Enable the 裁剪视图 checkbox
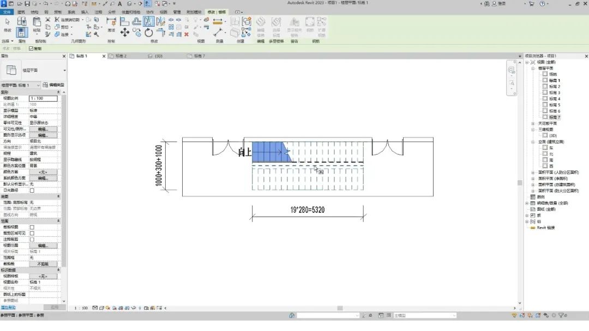Image resolution: width=589 pixels, height=331 pixels. [x=32, y=227]
